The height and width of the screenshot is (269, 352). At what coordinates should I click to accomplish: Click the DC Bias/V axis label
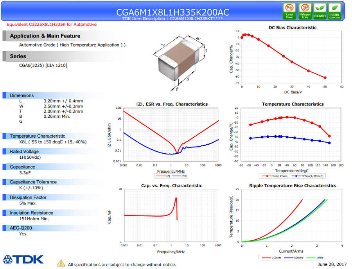click(x=293, y=92)
